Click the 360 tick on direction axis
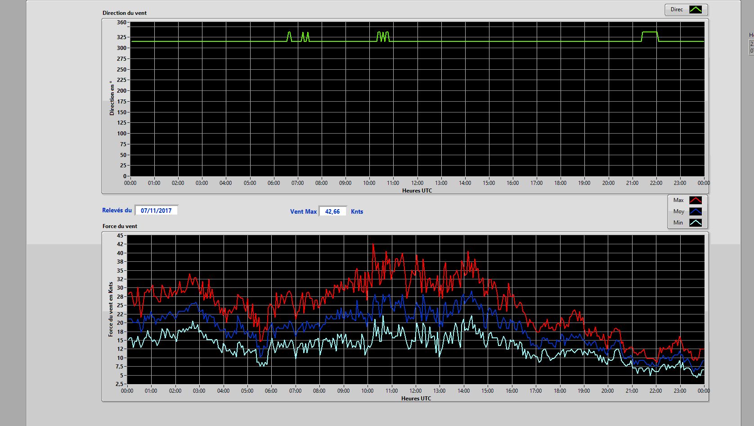Image resolution: width=754 pixels, height=426 pixels. coord(121,22)
